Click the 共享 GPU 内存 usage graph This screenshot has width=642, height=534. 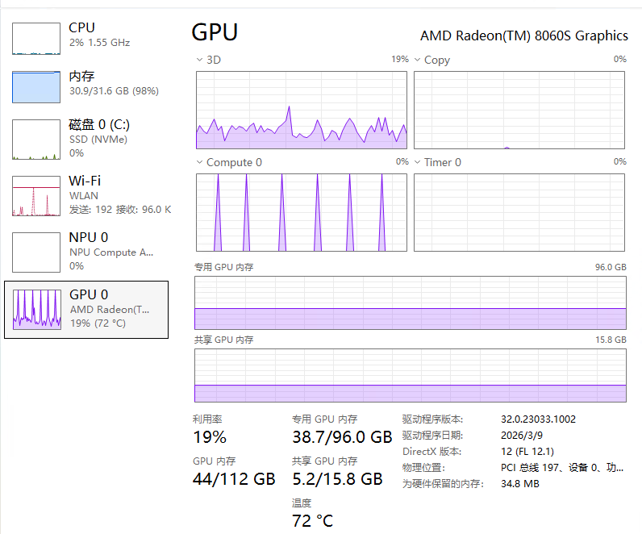click(x=410, y=375)
